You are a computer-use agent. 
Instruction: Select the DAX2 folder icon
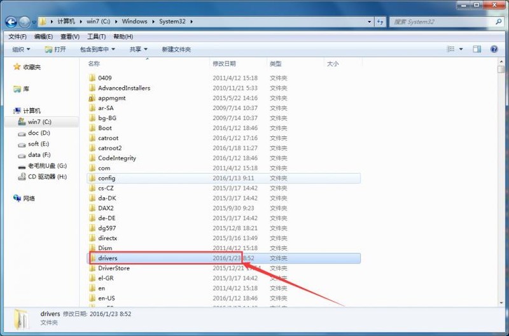tap(92, 208)
